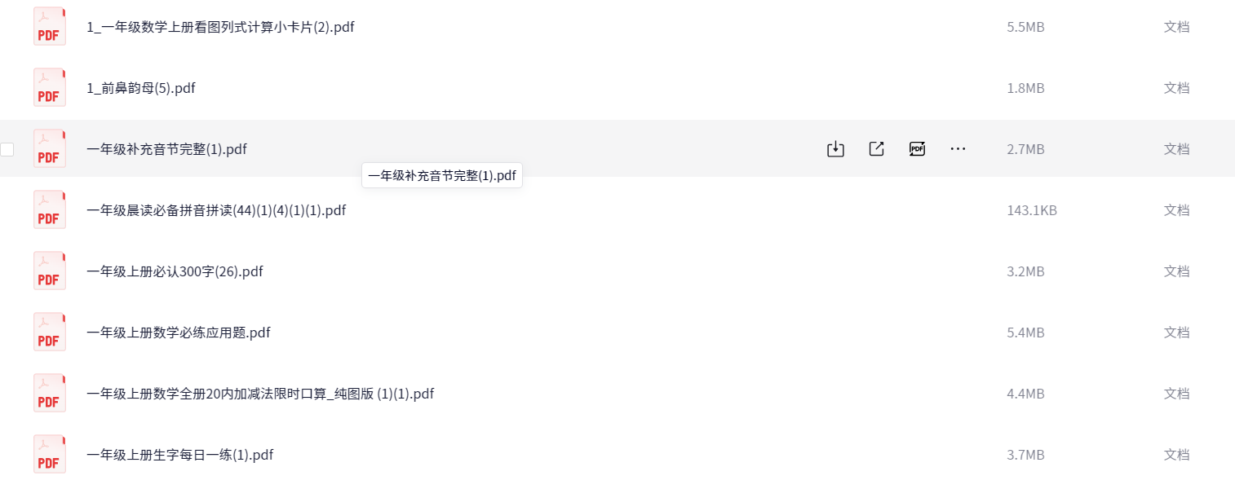Screen dimensions: 1235x489
Task: Open 一年级晨读必备拼音拼读(44)(1)(4)(1)(1).pdf
Action: click(x=216, y=210)
